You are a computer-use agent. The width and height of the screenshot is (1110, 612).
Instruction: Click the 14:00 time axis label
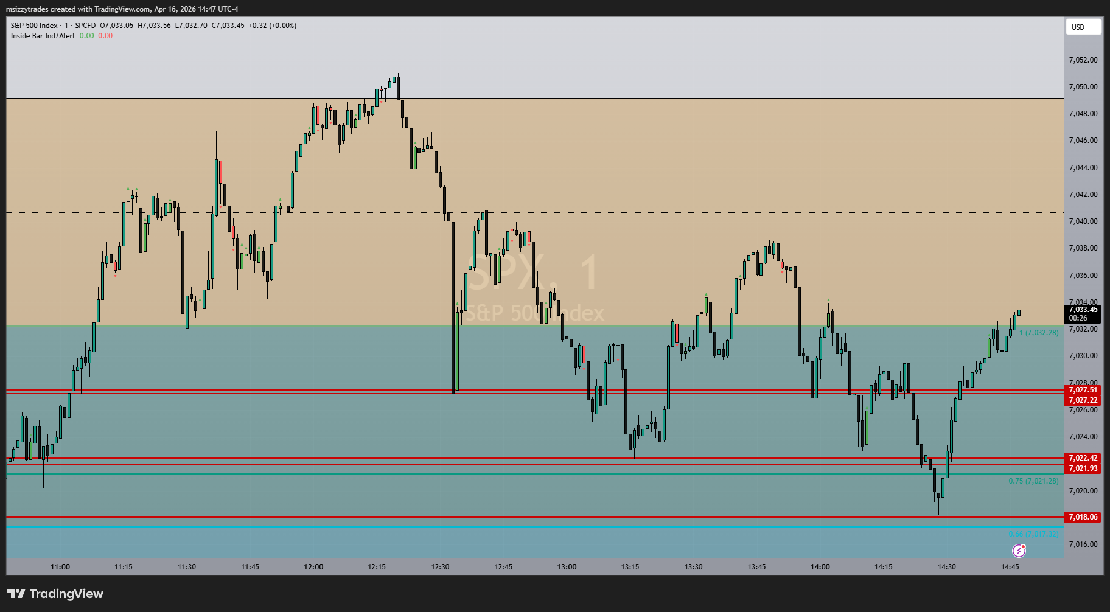820,567
